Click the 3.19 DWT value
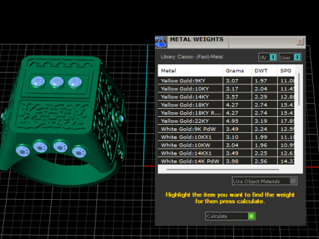This screenshot has width=319, height=239. click(261, 121)
